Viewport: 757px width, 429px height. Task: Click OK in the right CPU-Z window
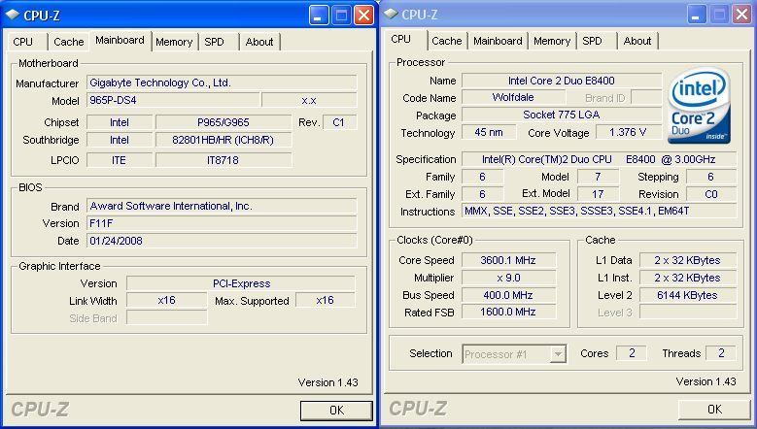(x=714, y=410)
